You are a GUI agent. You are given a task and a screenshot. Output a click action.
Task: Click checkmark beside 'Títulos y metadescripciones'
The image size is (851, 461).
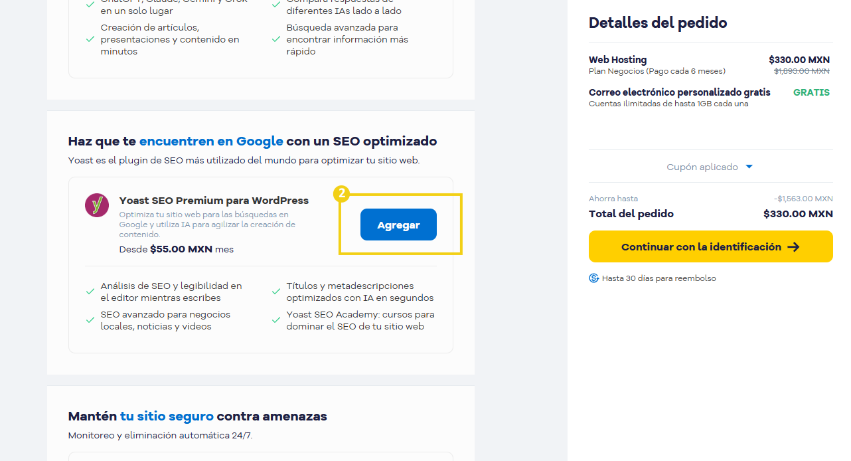point(276,292)
